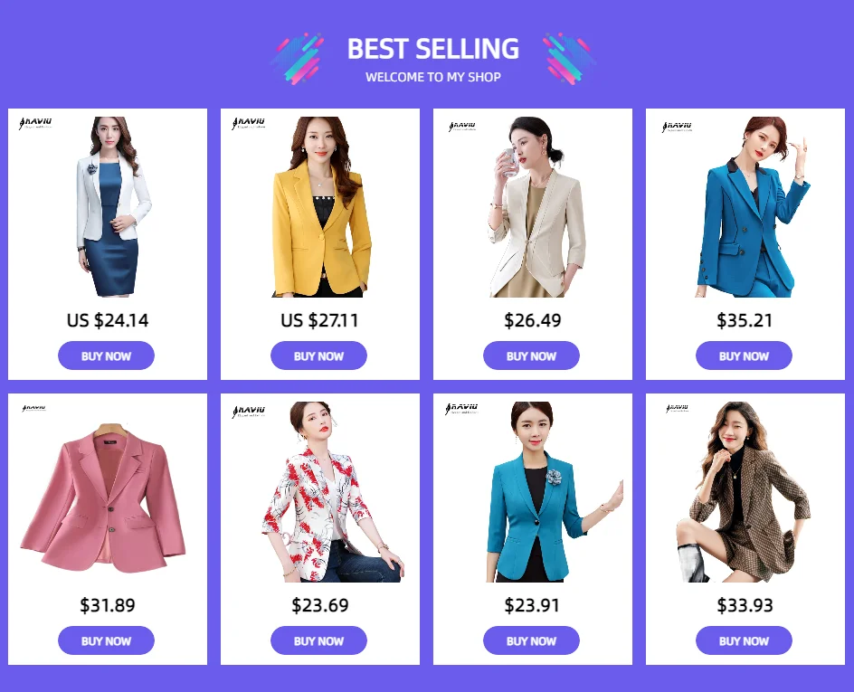Click the Best Selling banner heading
Viewport: 854px width, 692px height.
433,49
